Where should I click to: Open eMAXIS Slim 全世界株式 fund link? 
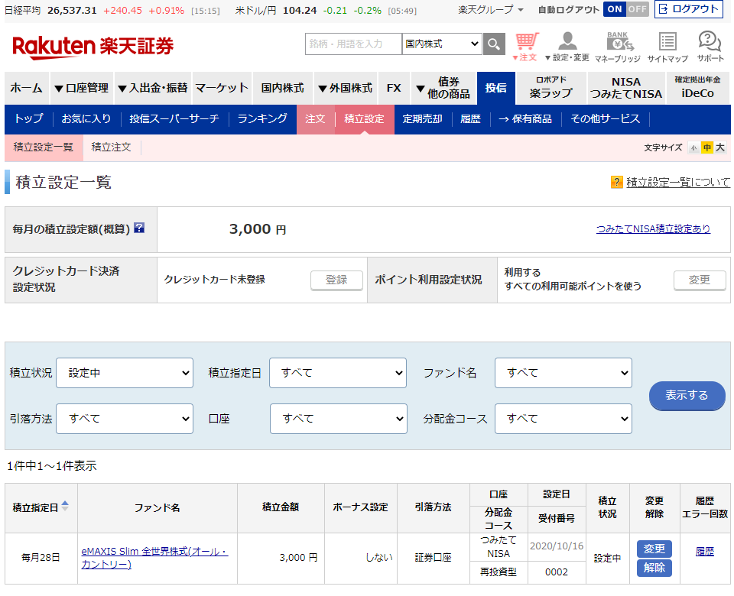(x=154, y=558)
